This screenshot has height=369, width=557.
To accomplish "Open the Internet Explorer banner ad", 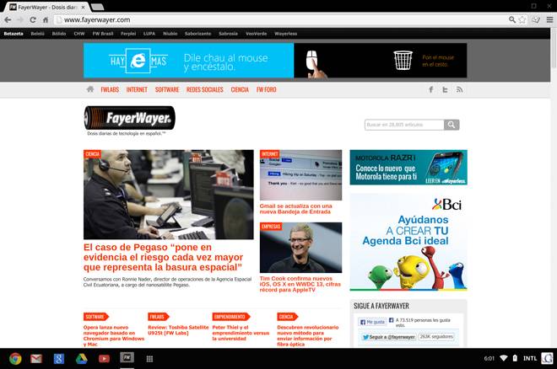I will point(275,61).
